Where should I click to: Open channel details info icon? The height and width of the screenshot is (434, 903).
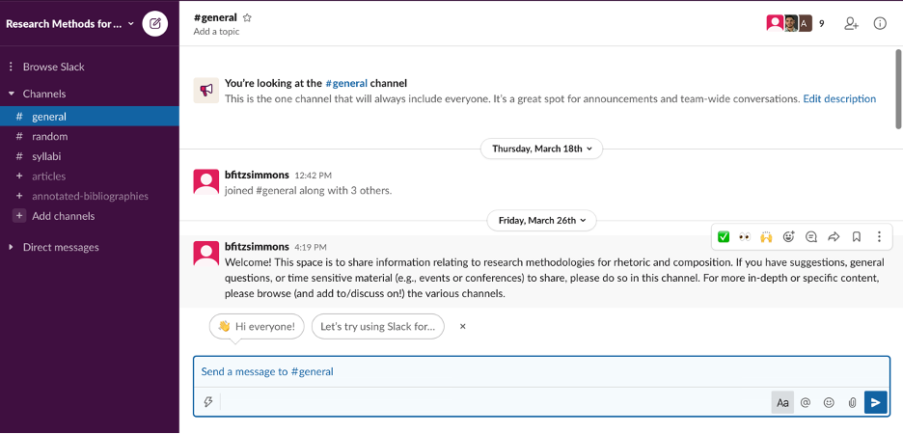point(880,23)
